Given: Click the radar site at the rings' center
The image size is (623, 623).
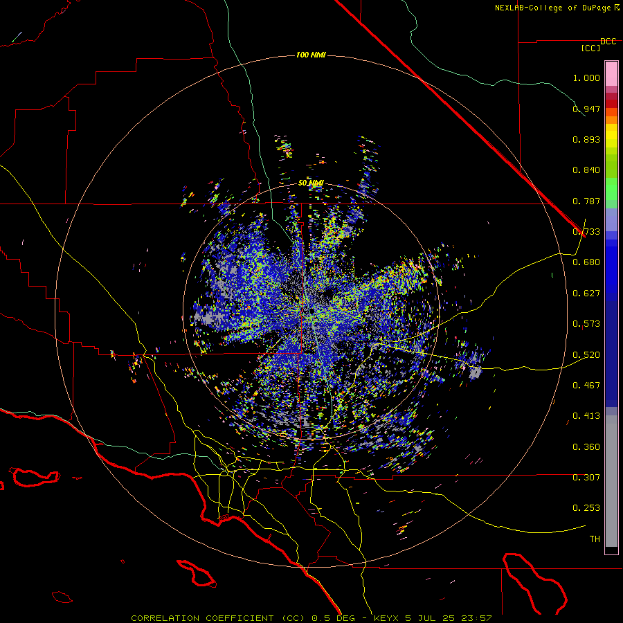Looking at the screenshot, I should [311, 311].
